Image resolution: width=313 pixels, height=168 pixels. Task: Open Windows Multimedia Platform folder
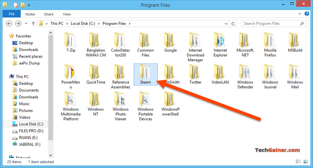point(71,106)
